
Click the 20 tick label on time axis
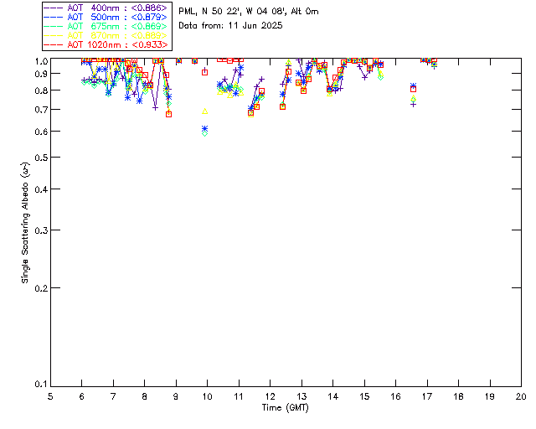pyautogui.click(x=521, y=395)
